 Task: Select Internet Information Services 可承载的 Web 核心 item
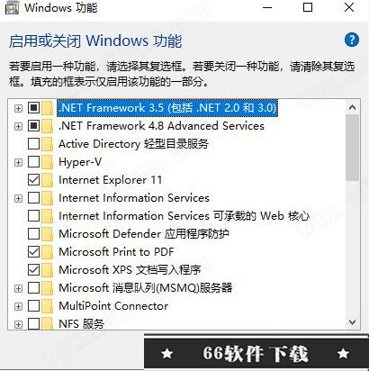point(184,216)
